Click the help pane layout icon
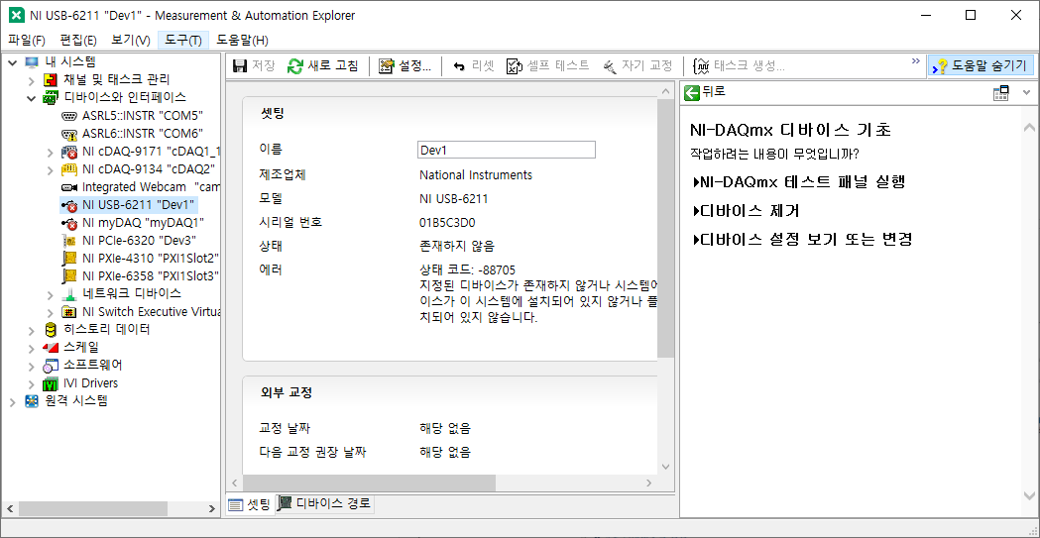Viewport: 1040px width, 538px height. 1001,93
